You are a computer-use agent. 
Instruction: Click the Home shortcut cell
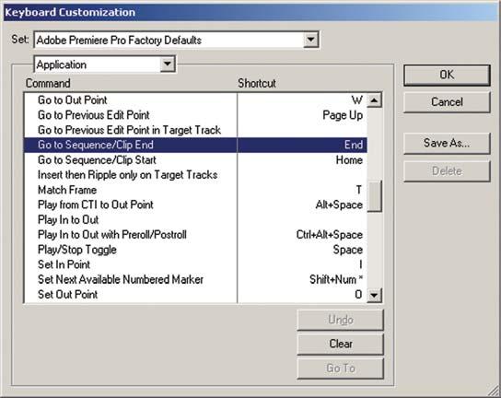click(x=302, y=160)
